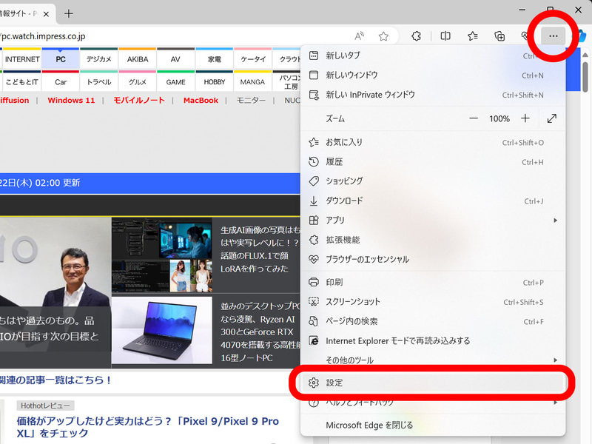Add this page to favorites via star icon

(x=383, y=35)
